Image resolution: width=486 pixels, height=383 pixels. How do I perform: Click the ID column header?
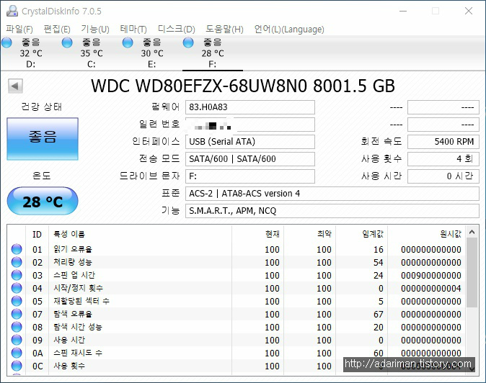click(x=37, y=234)
